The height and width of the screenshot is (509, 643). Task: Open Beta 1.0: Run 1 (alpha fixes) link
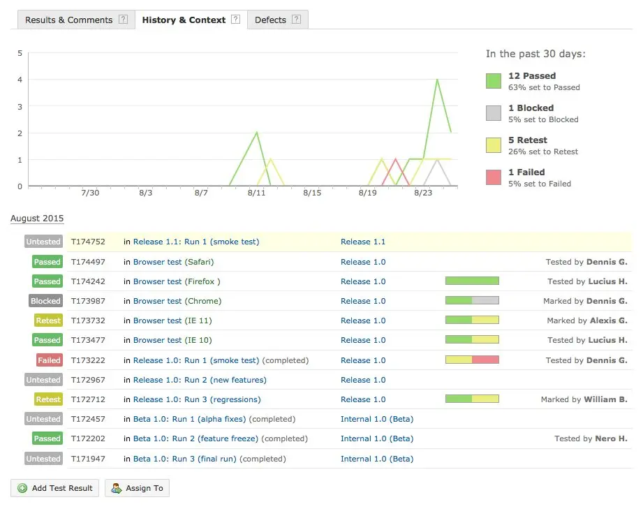[189, 419]
